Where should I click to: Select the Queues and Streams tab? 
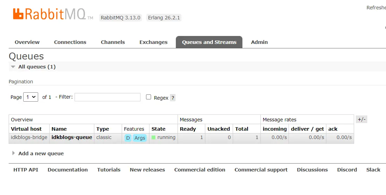(209, 42)
